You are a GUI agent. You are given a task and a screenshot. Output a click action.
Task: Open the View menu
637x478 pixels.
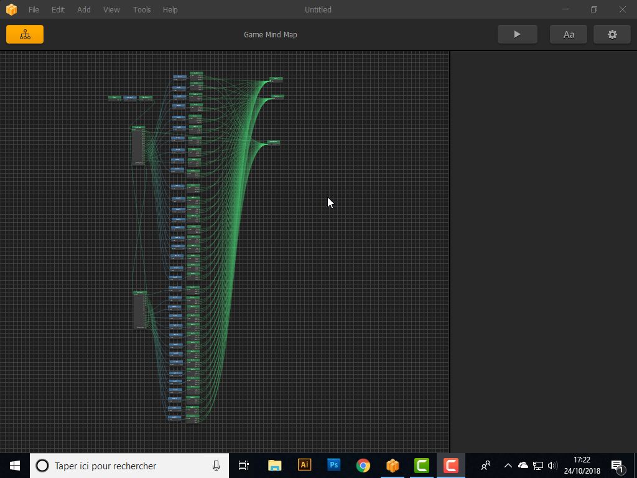tap(111, 10)
